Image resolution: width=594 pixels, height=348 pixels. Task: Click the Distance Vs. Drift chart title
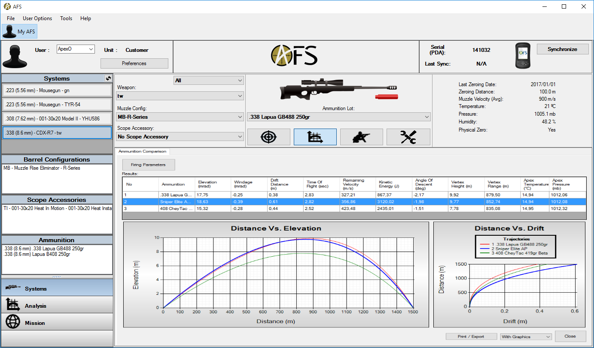point(509,228)
